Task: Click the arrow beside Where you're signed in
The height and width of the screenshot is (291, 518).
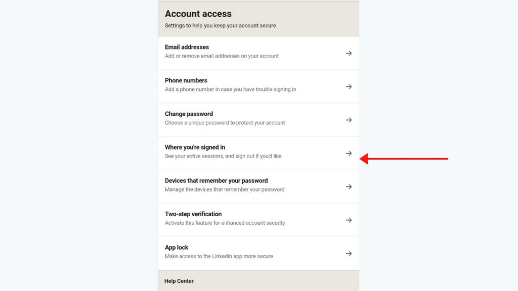Action: [x=349, y=153]
